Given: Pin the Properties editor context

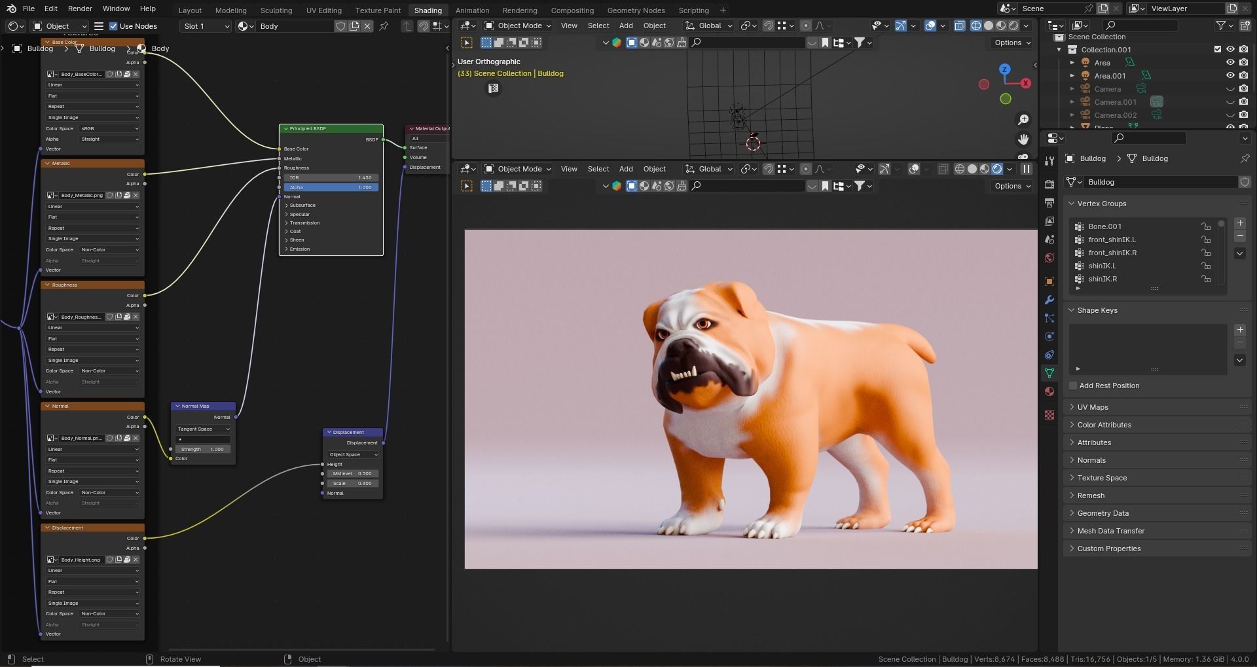Looking at the screenshot, I should (x=1245, y=158).
